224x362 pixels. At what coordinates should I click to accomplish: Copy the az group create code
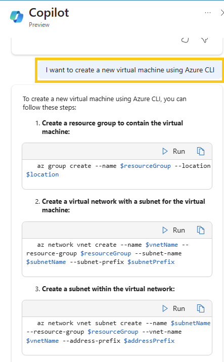point(200,151)
